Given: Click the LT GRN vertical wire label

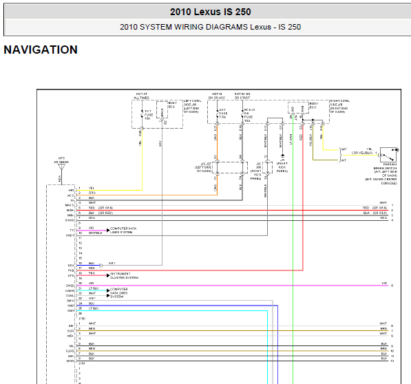Looking at the screenshot, I should point(291,139).
